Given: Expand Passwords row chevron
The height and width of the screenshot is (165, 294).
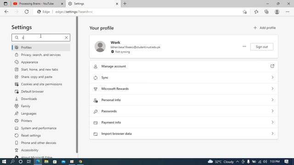Looking at the screenshot, I should coord(272,111).
